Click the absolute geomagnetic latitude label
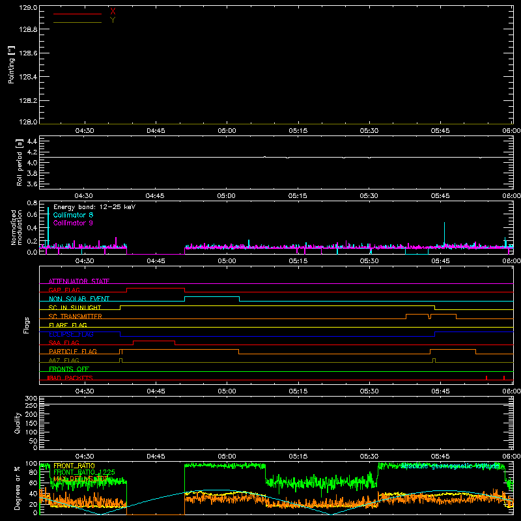 coord(449,466)
